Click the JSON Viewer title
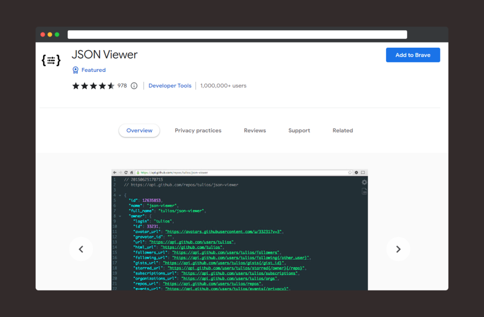 [104, 55]
